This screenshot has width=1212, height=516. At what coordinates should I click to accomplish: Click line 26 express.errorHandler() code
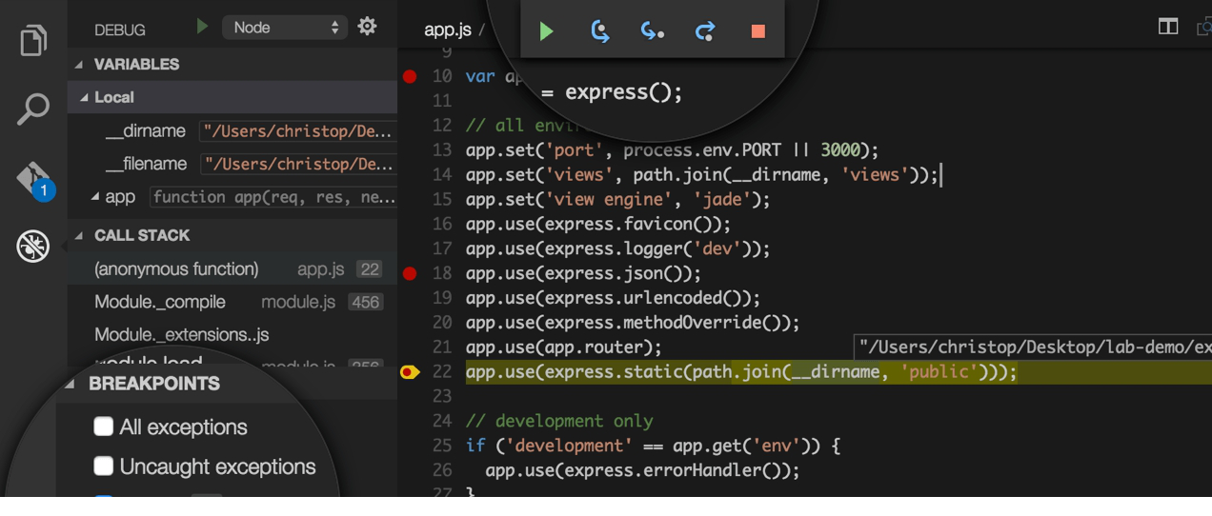[x=642, y=470]
